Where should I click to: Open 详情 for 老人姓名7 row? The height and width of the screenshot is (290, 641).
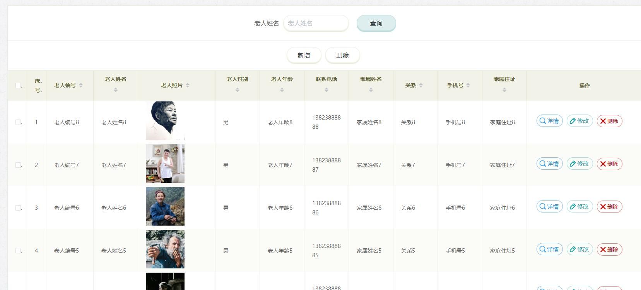549,164
